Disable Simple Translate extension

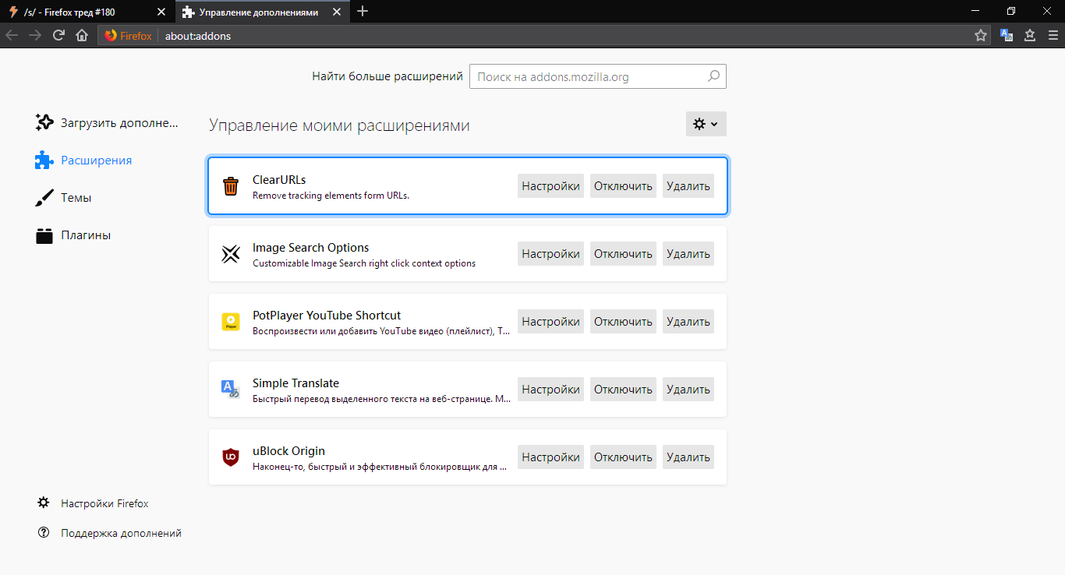coord(623,390)
